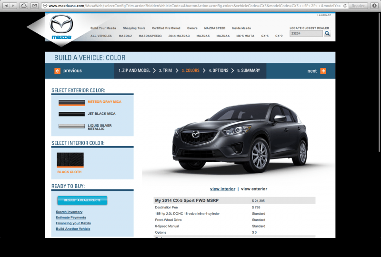
Task: Reload the page with the refresh icon
Action: click(x=345, y=6)
